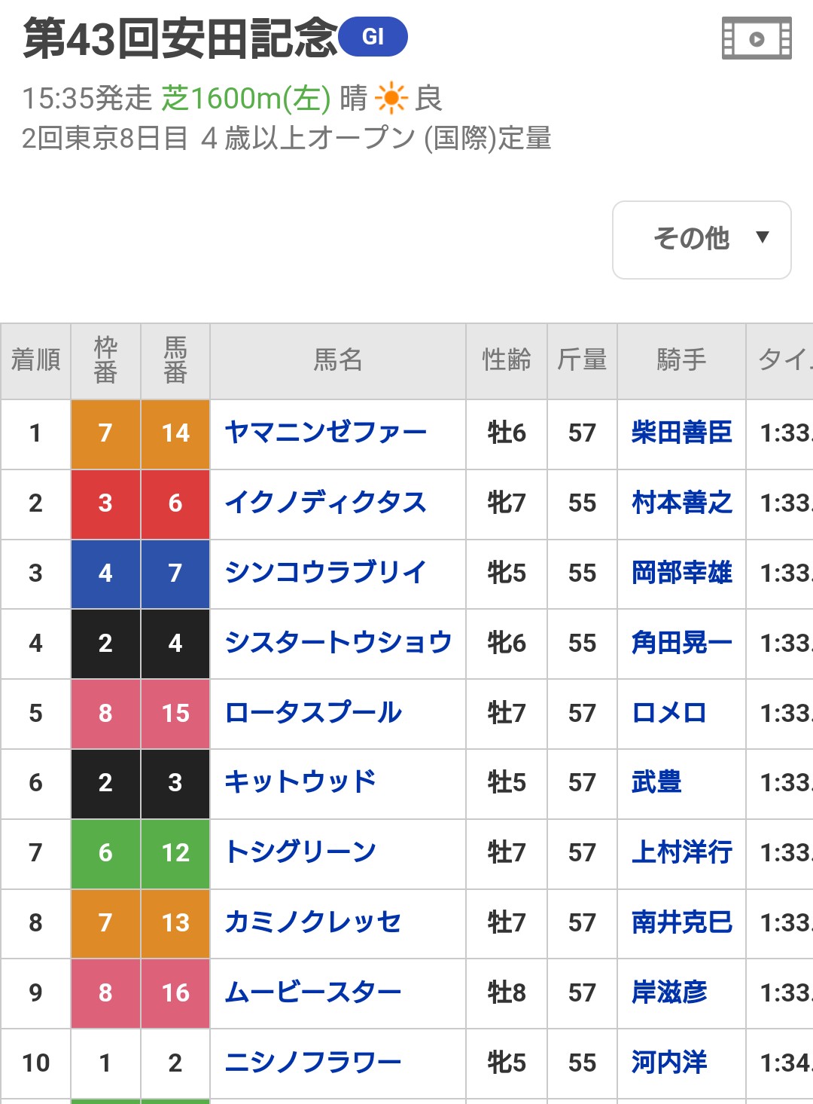Click the 馬名 column header
The height and width of the screenshot is (1104, 813).
tap(337, 360)
